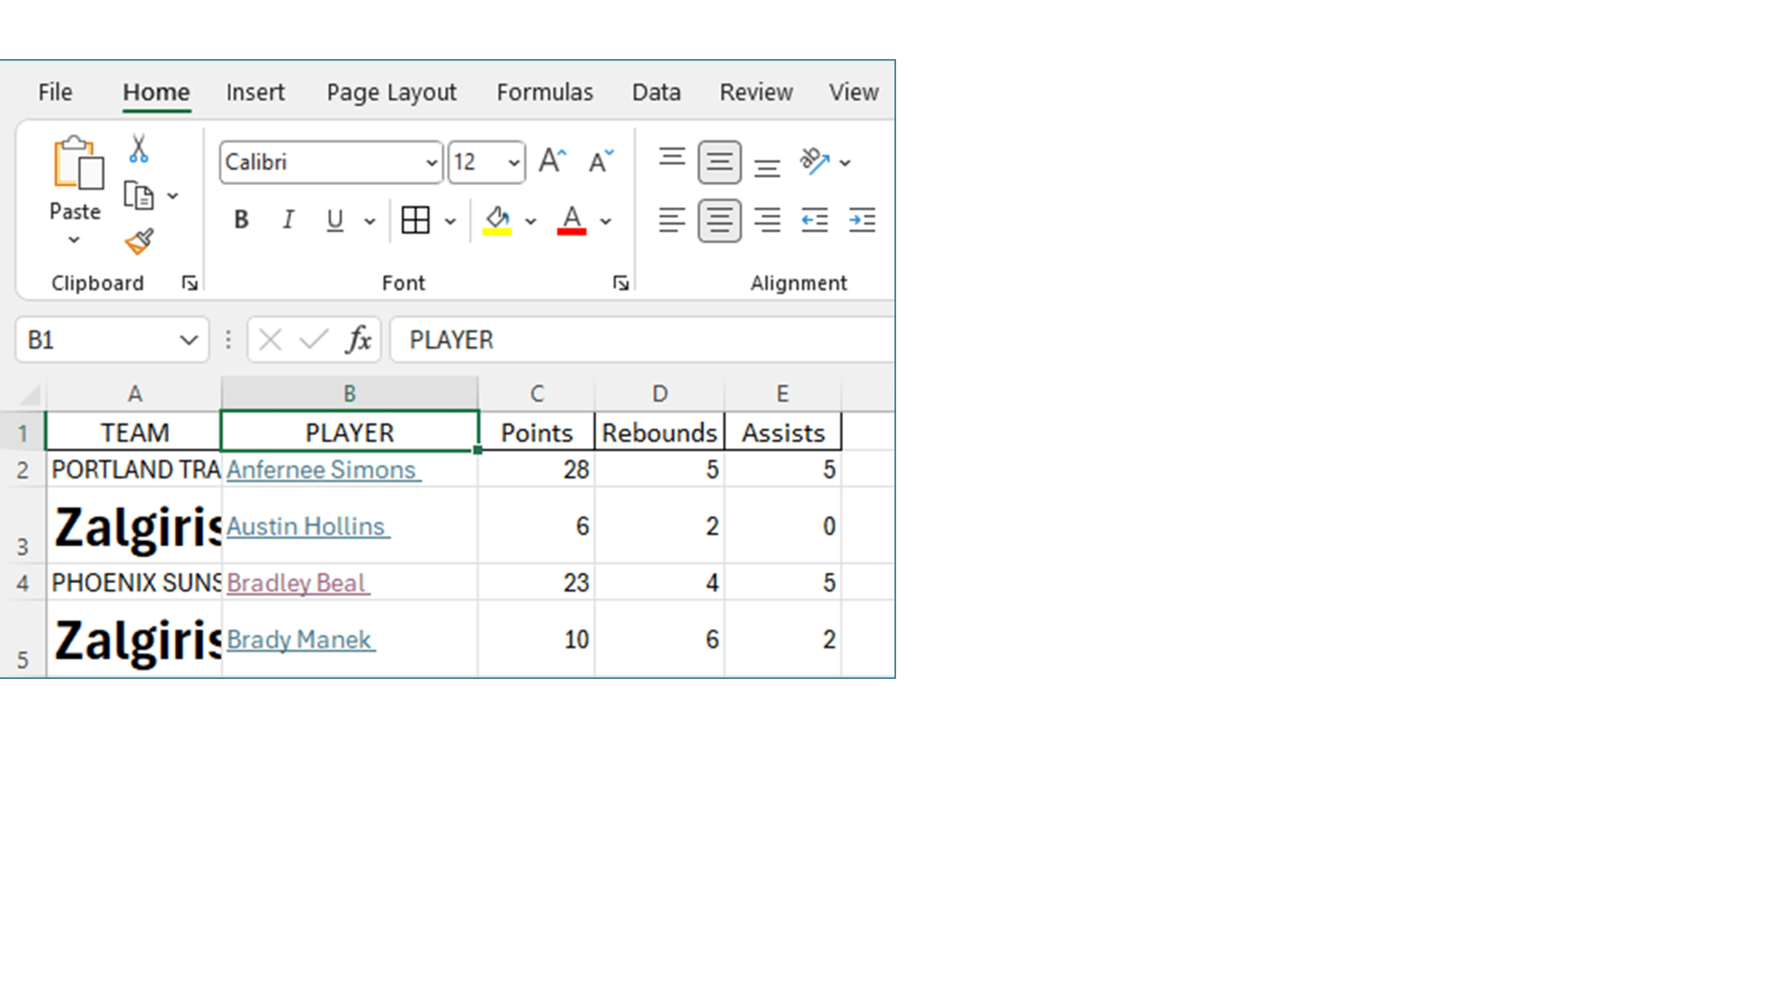Open the Calibri font name dropdown

pyautogui.click(x=431, y=162)
